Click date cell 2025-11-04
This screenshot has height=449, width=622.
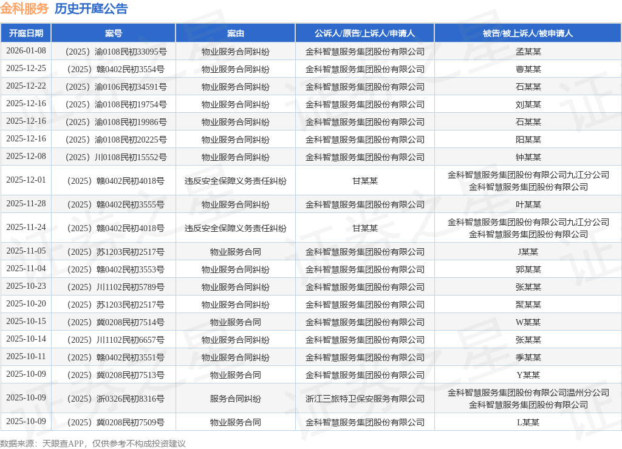tap(26, 269)
